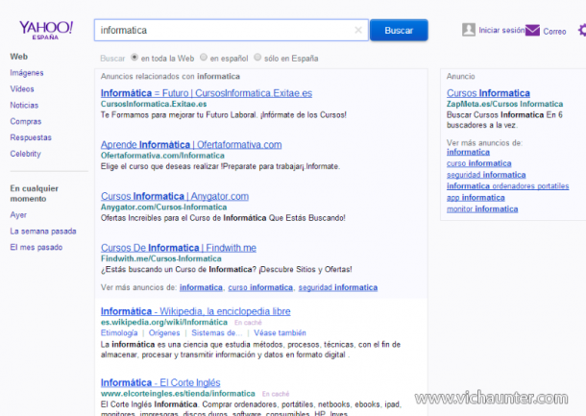The width and height of the screenshot is (586, 416).
Task: Click 'ZapMeta.es/Cursos Informatica' green URL
Action: [504, 104]
